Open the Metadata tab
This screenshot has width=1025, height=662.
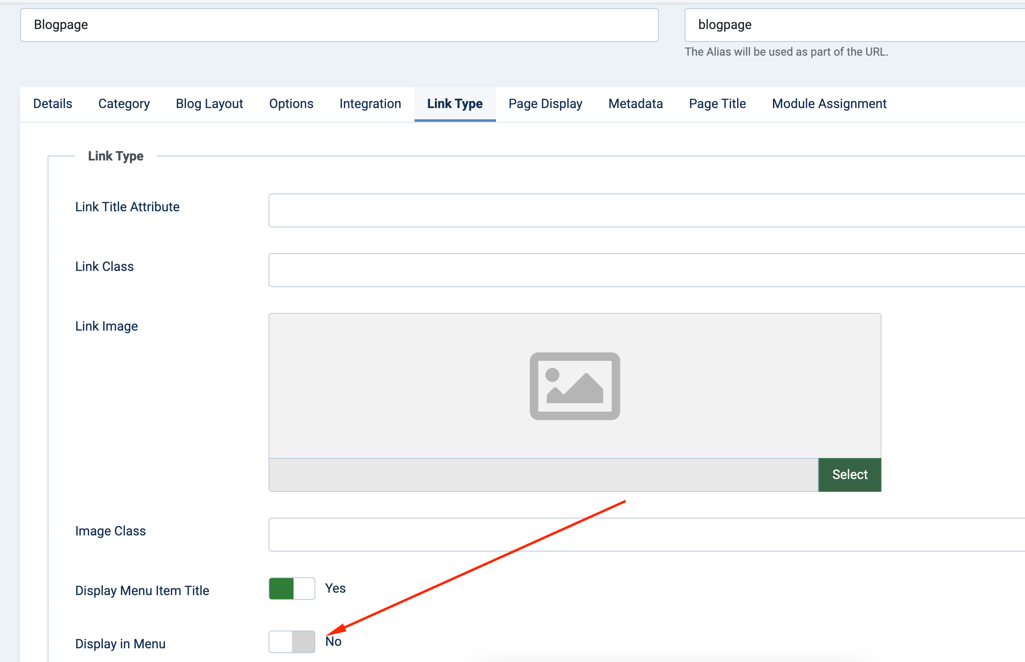point(635,104)
